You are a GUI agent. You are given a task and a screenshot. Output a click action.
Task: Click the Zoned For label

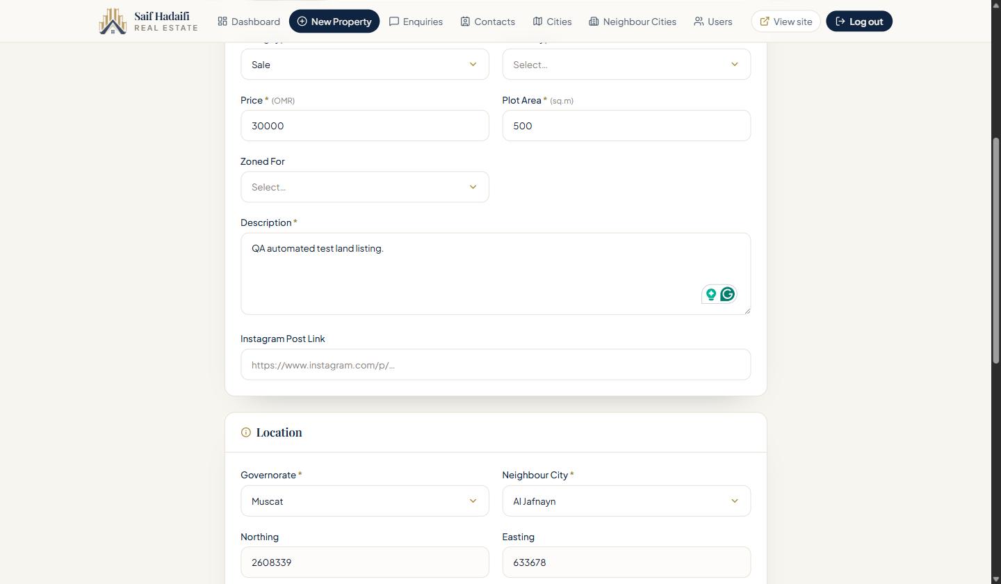tap(263, 161)
